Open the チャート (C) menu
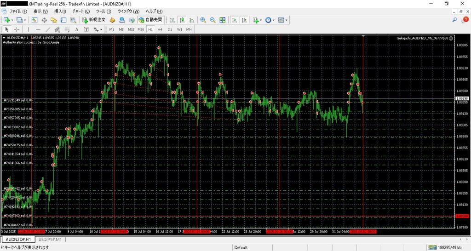 (x=80, y=11)
